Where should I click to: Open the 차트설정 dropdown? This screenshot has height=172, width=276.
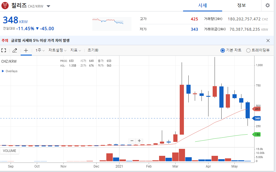(57, 50)
